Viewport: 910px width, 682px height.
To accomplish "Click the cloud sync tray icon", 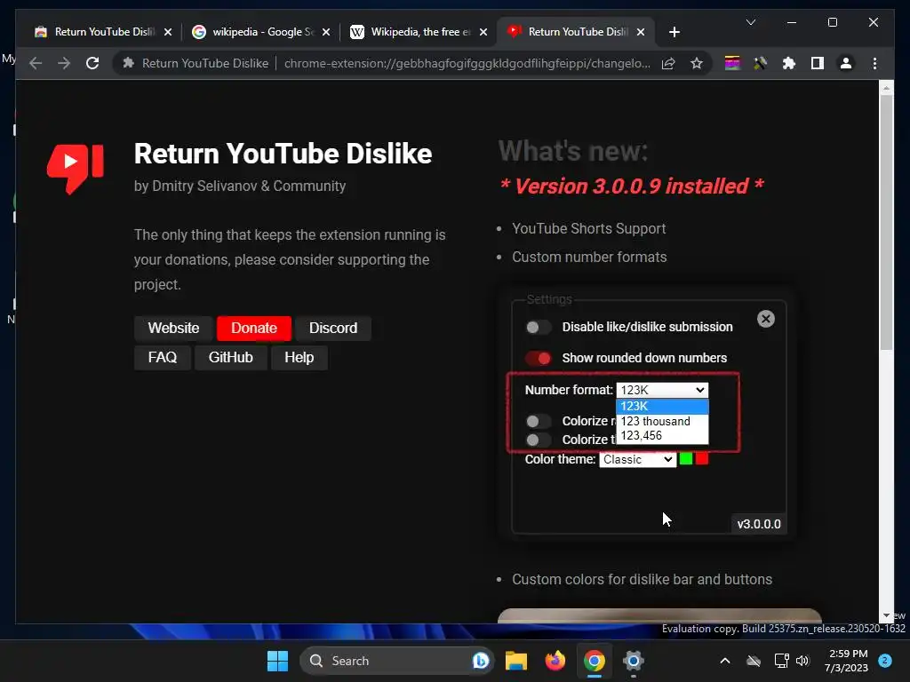I will [x=754, y=661].
